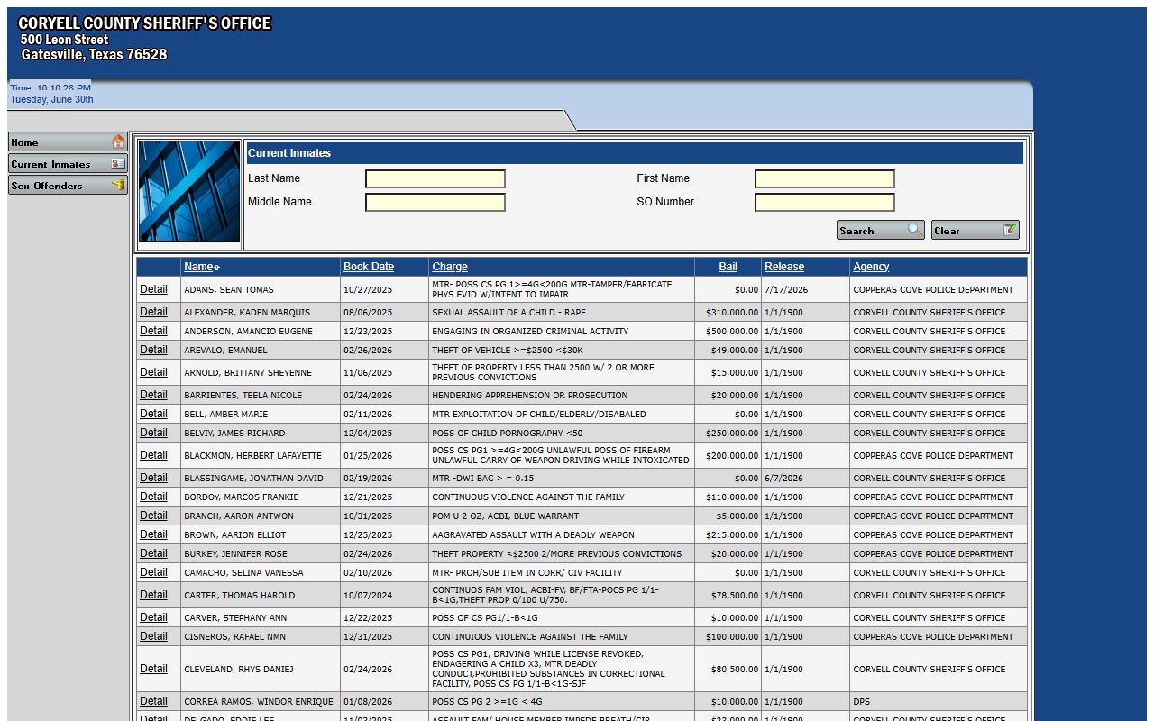Screen dimensions: 1154x721
Task: Open Detail for CARTER, THOMAS HAROLD
Action: (x=153, y=595)
